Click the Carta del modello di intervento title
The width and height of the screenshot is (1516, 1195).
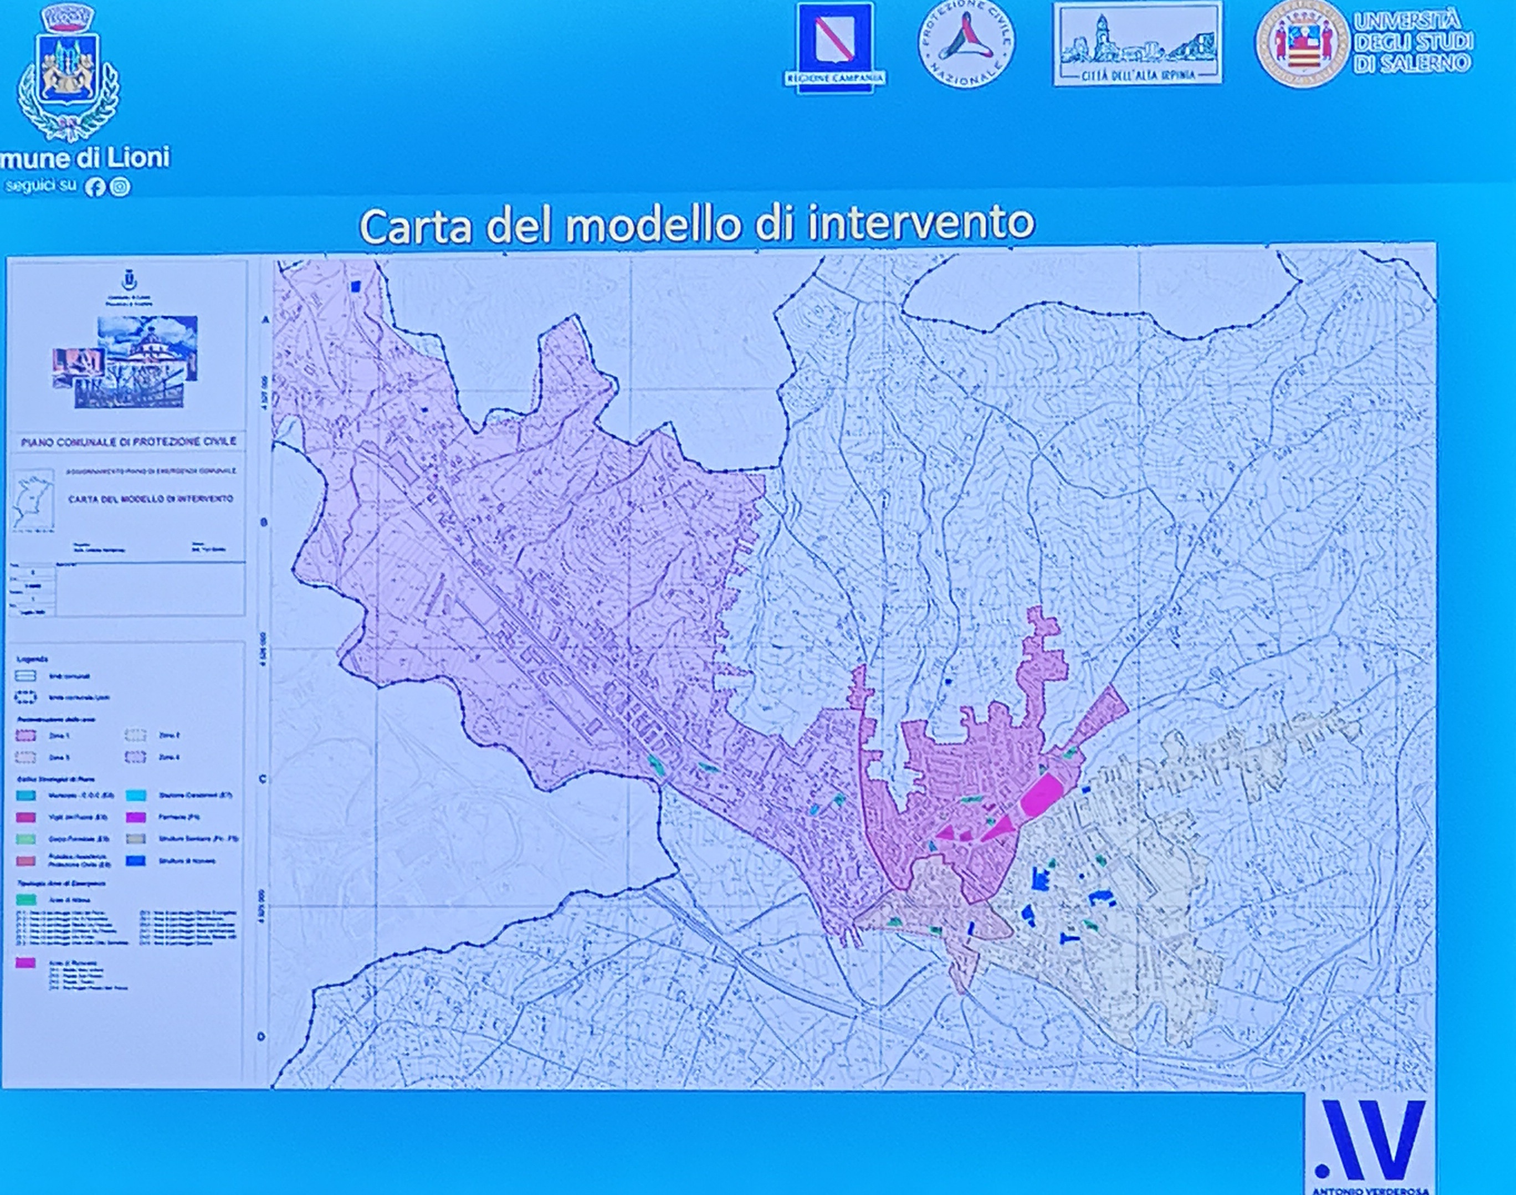(696, 224)
